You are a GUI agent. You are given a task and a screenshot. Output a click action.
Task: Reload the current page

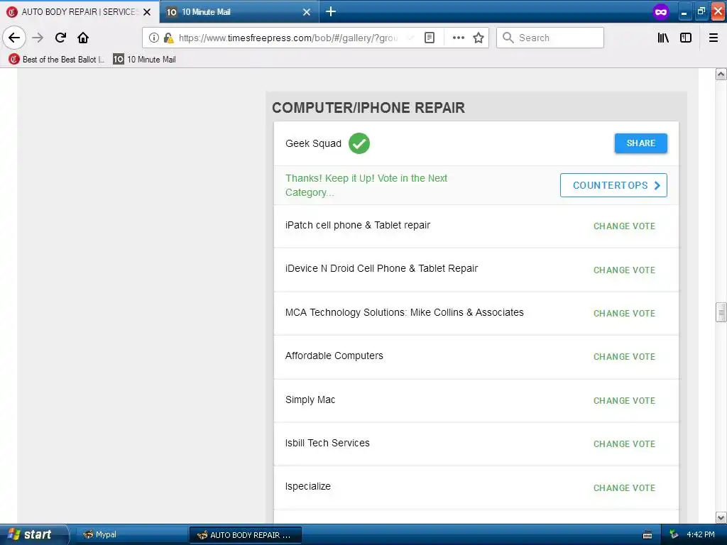point(60,38)
